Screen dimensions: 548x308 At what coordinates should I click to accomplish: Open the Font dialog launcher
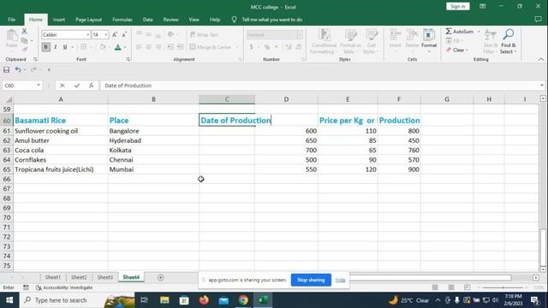128,59
